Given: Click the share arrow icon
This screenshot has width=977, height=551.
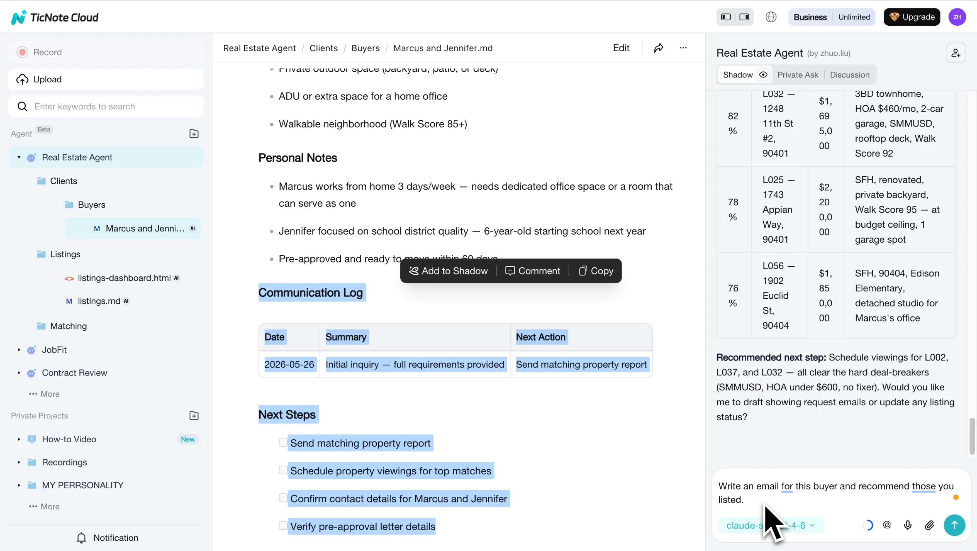Looking at the screenshot, I should coord(659,48).
